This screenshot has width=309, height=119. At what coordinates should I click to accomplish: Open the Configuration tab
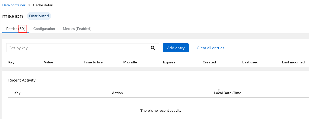point(44,29)
